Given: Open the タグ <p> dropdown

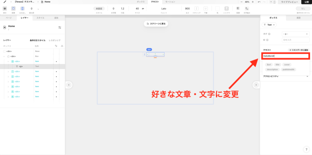Looking at the screenshot, I should click(296, 34).
